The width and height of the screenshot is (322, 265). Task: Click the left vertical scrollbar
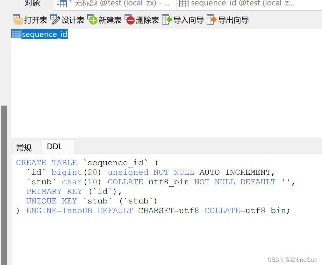(4, 185)
